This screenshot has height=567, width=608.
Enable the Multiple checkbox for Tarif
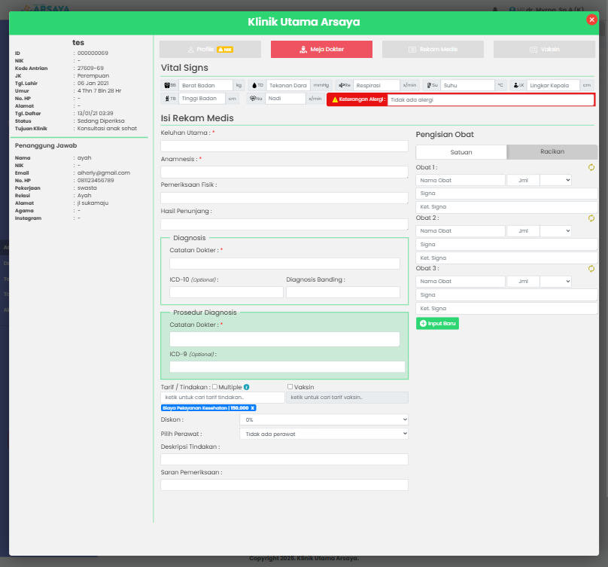click(x=215, y=387)
